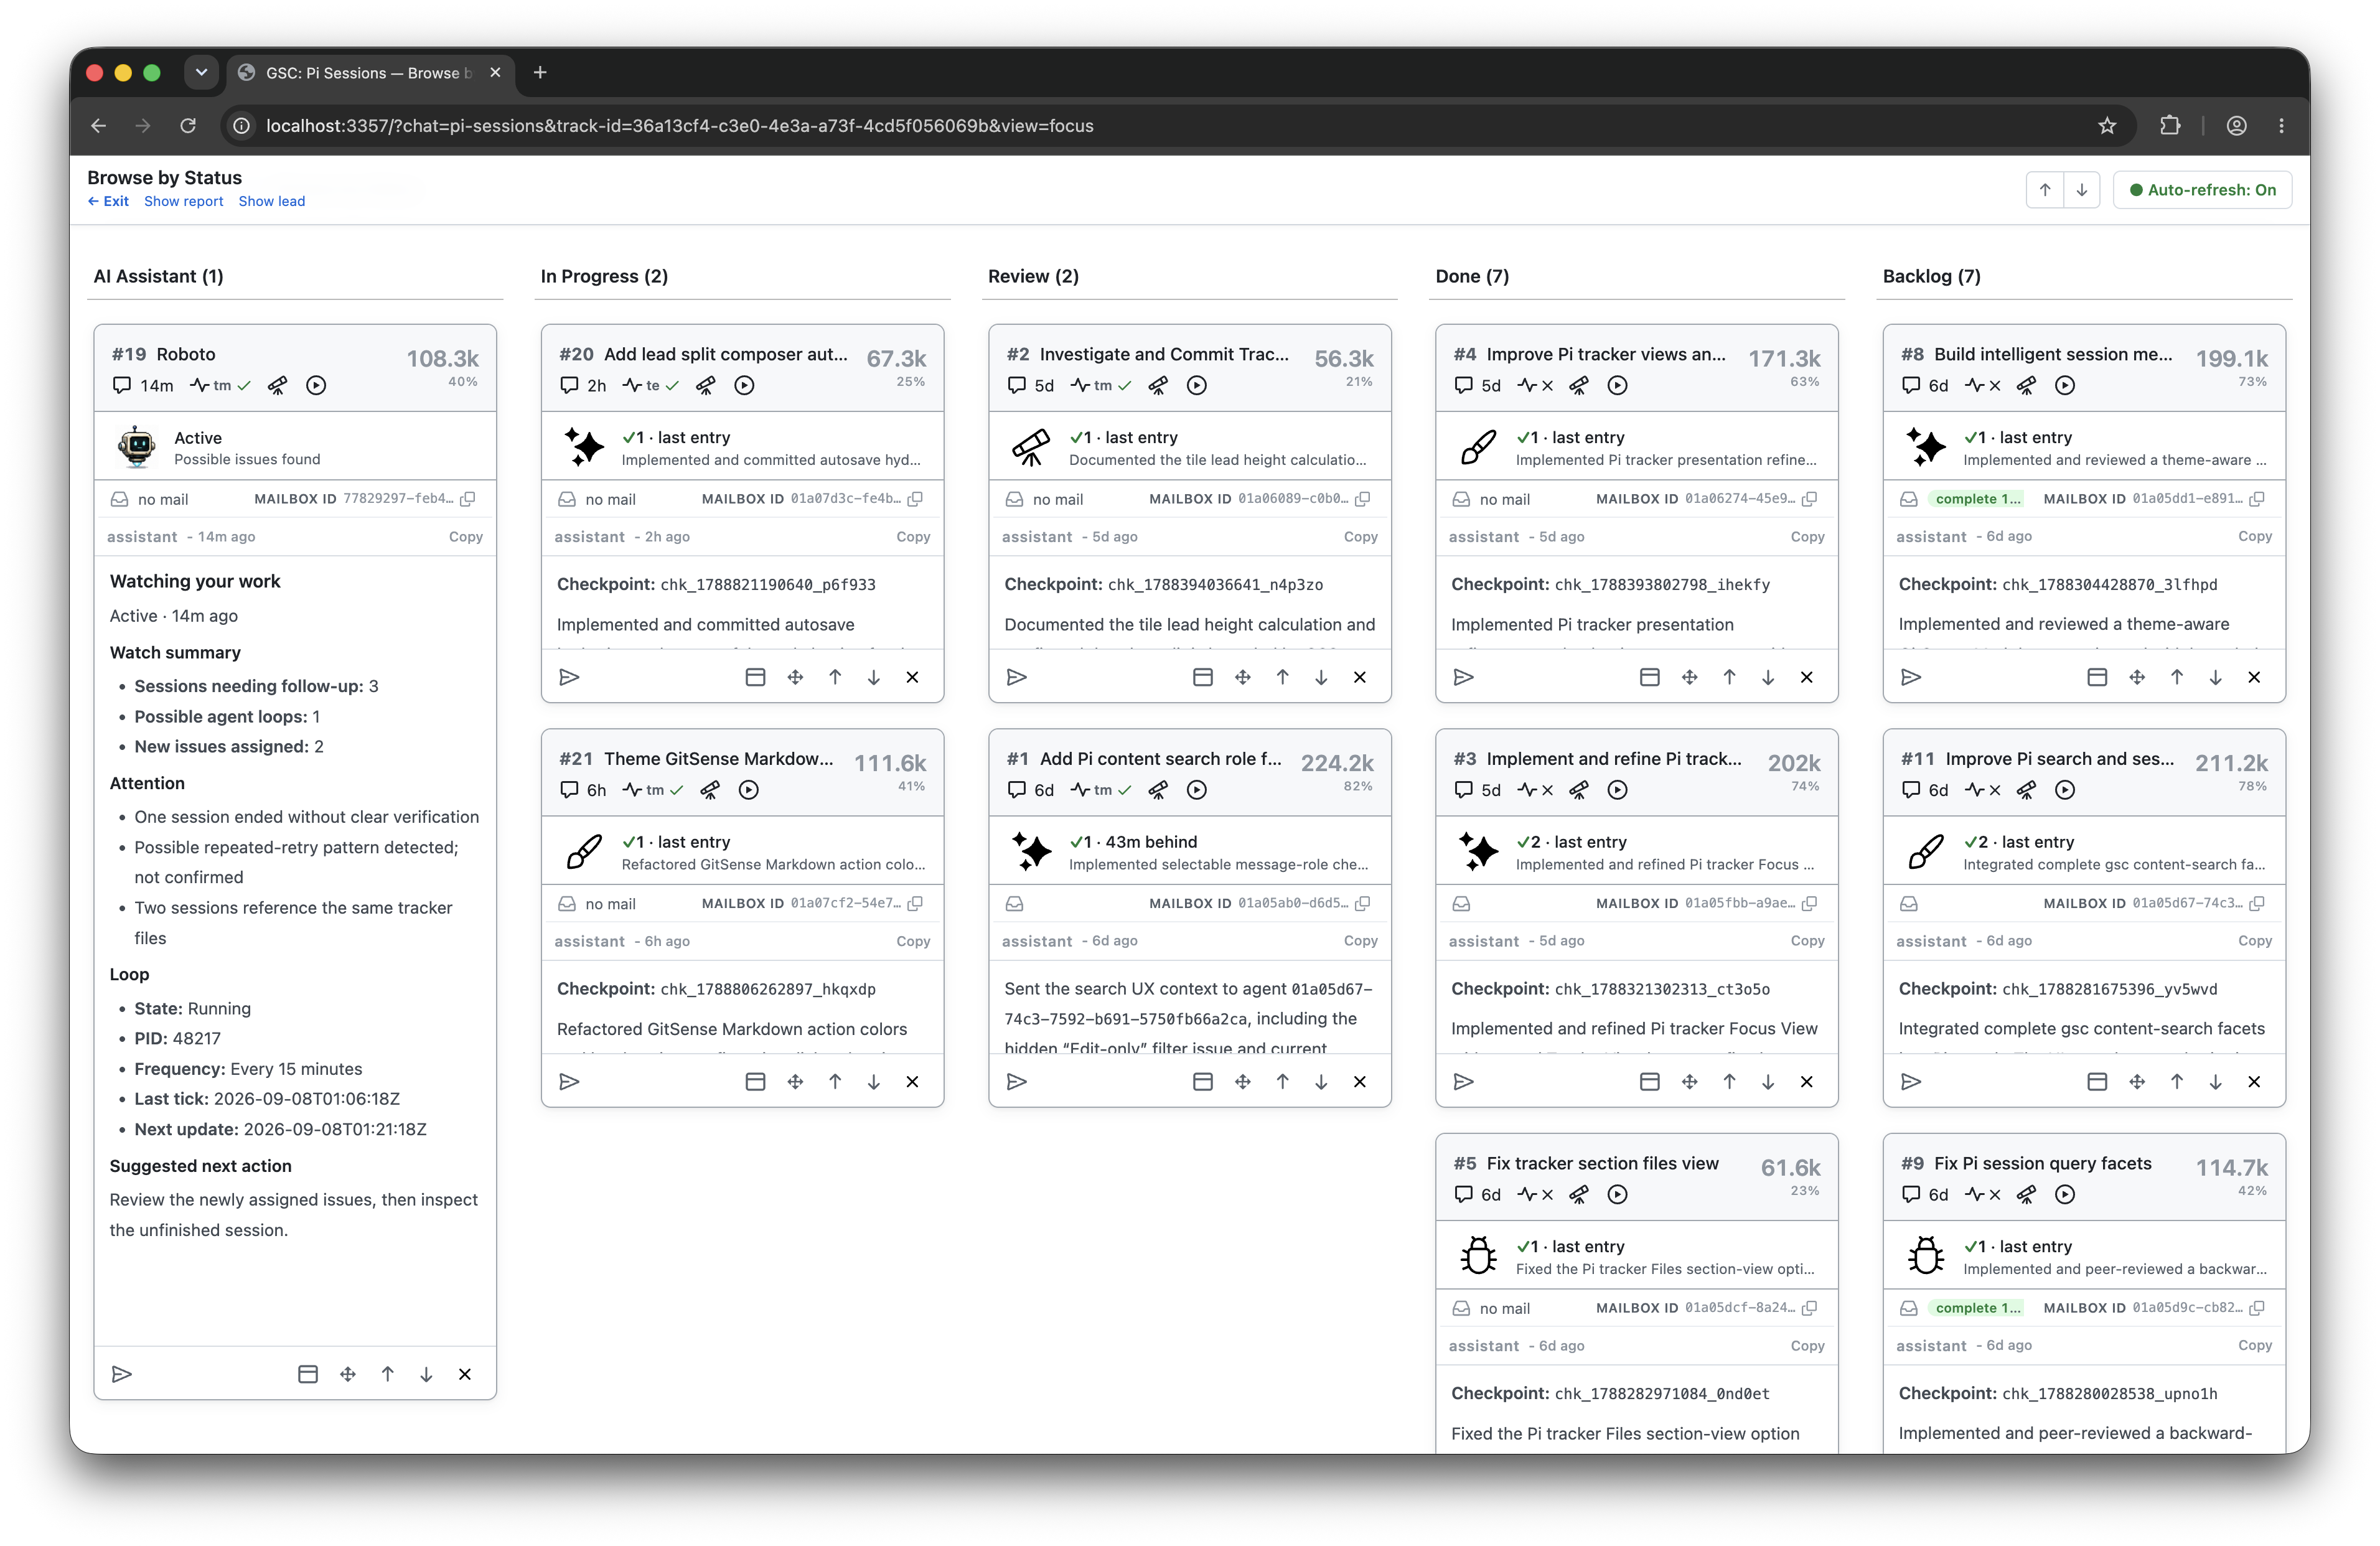Click Copy on #2 assistant 5d ago message
Screen dimensions: 2380x1546
click(1361, 537)
